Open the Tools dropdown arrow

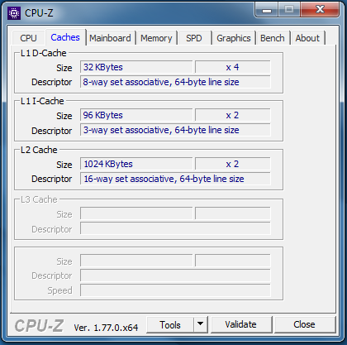click(x=201, y=324)
